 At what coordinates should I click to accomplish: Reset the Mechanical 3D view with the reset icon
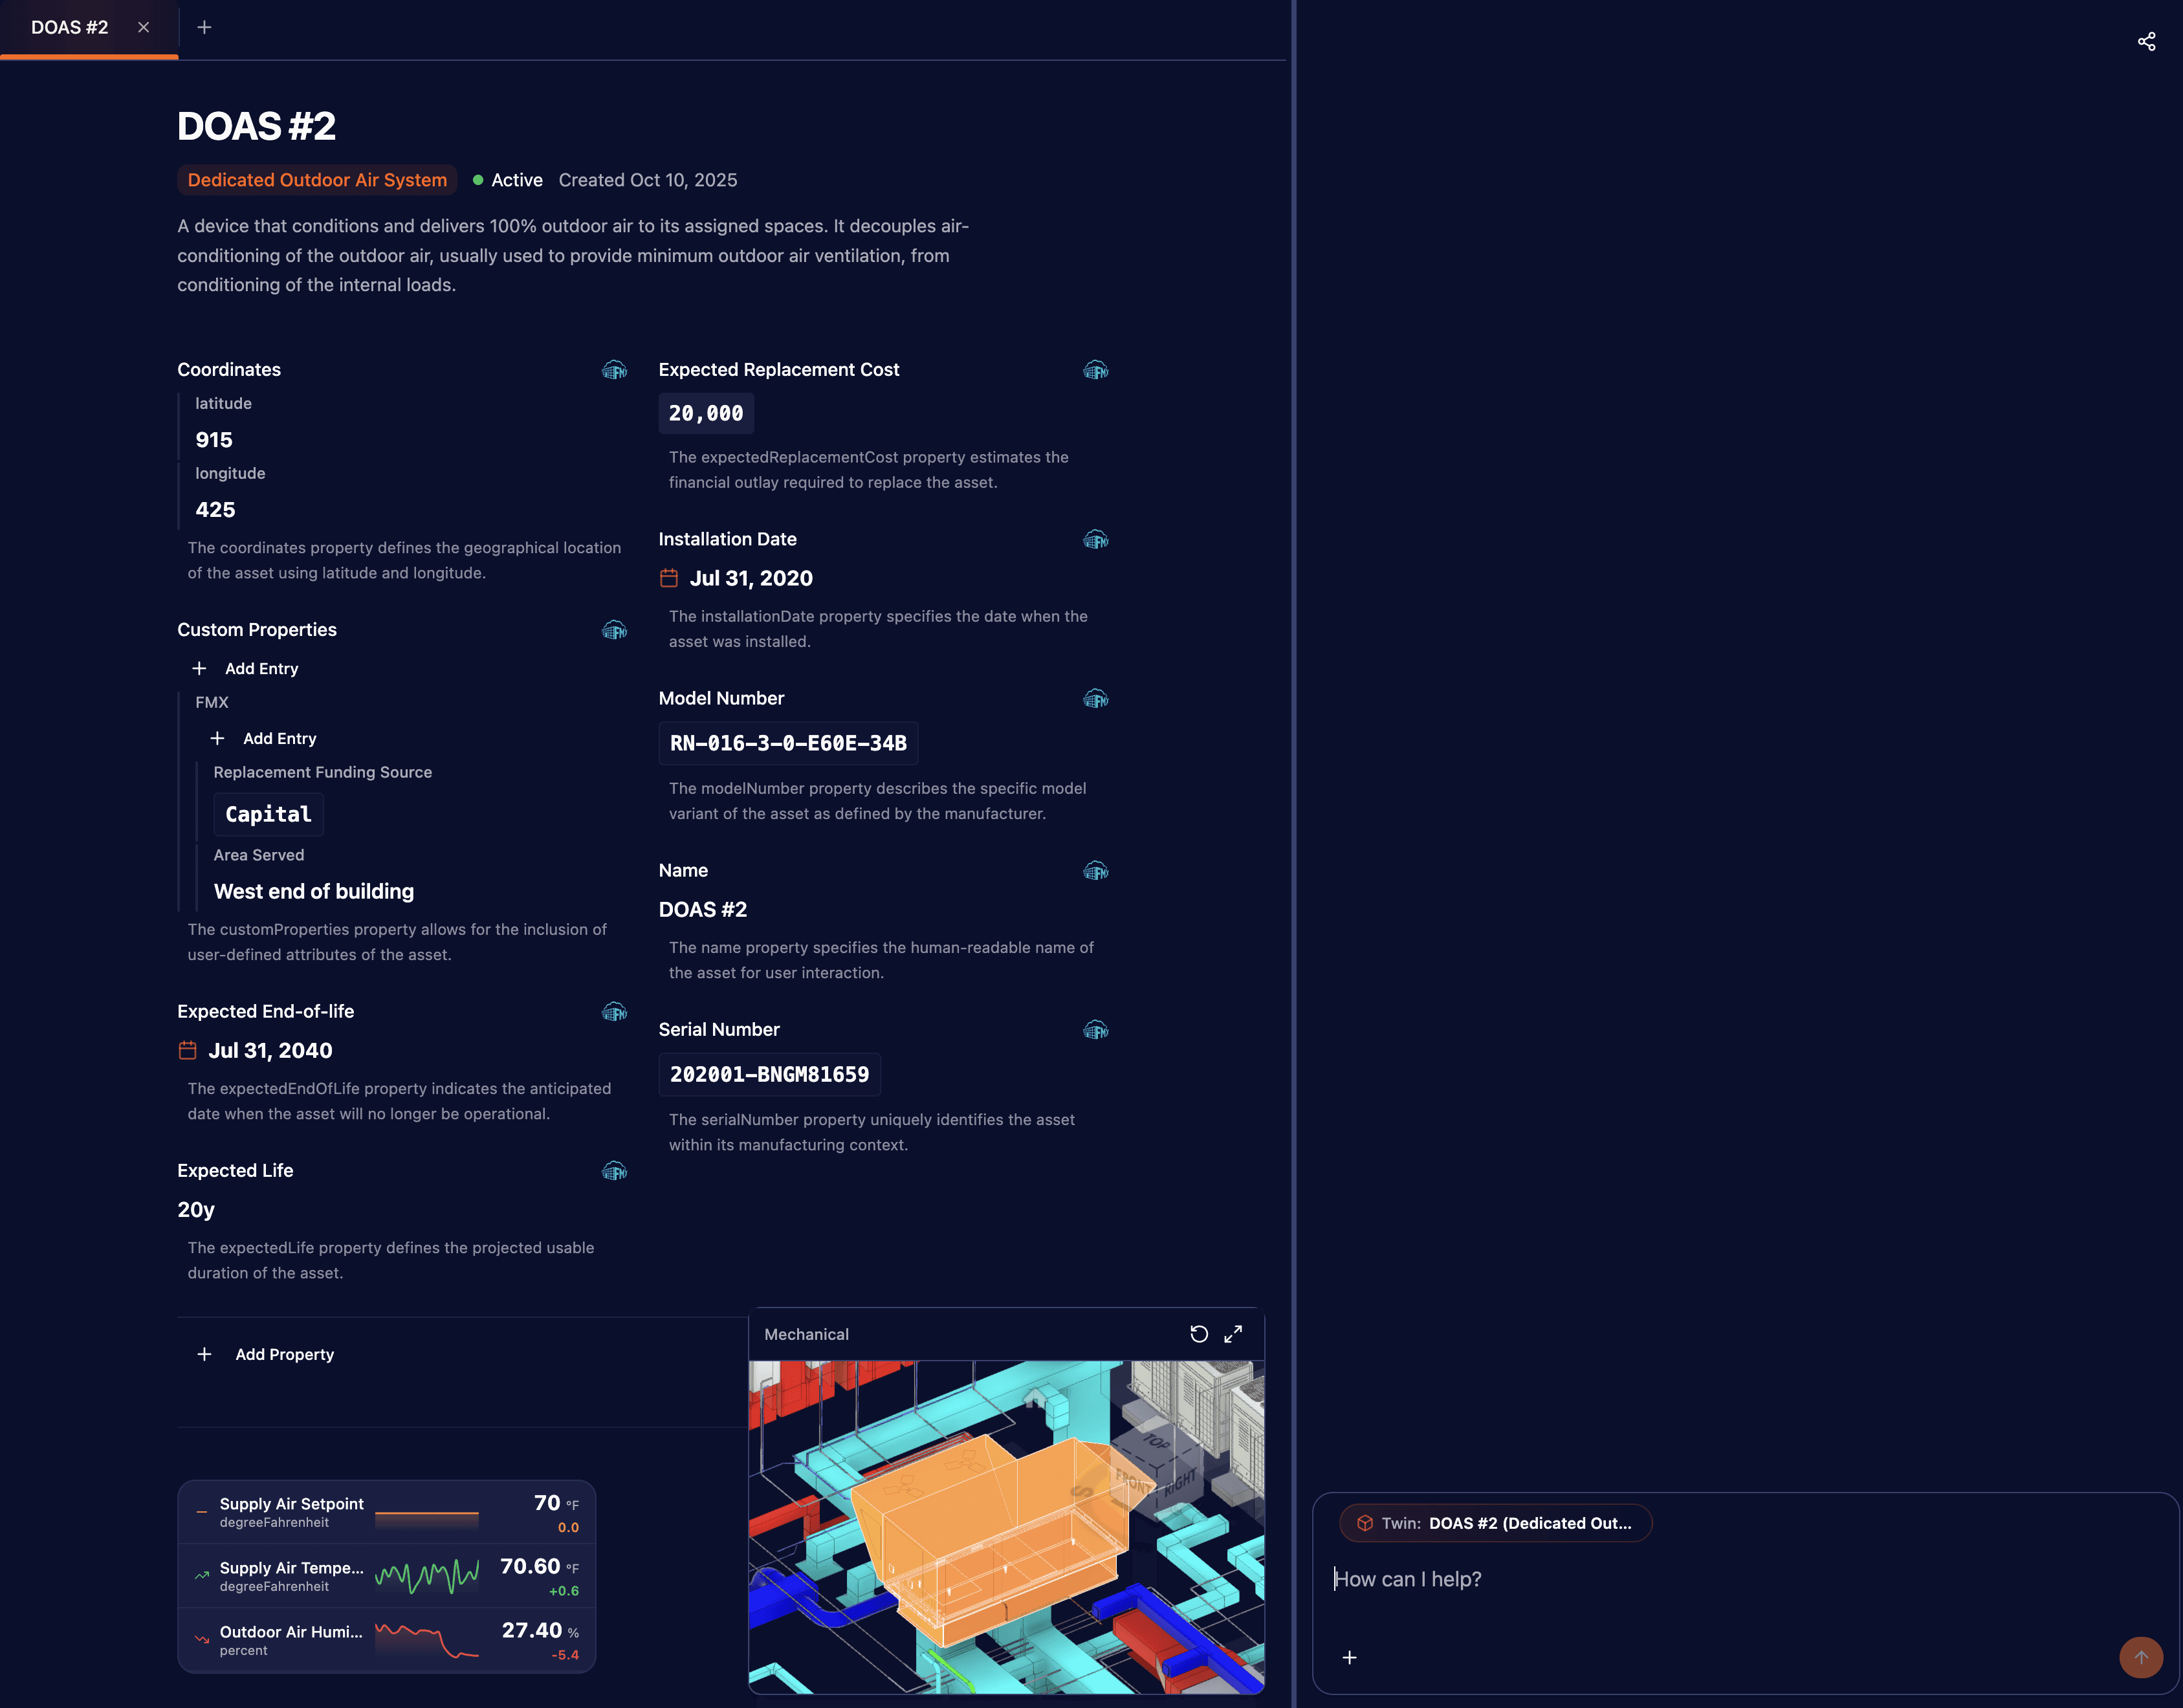tap(1199, 1334)
